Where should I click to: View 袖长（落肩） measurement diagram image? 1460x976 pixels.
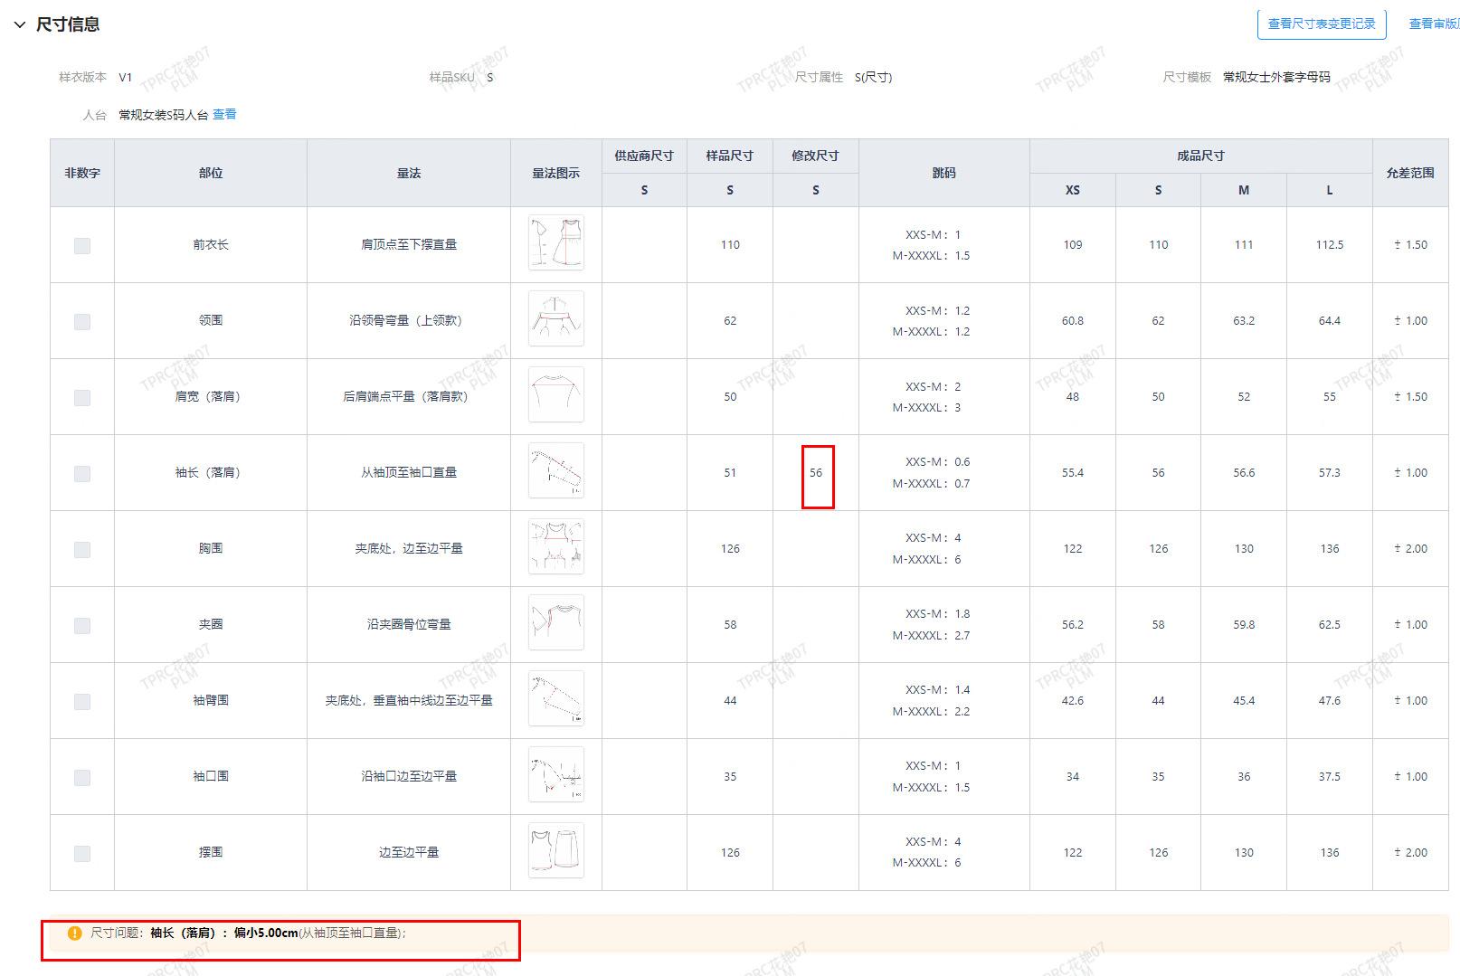pos(555,471)
